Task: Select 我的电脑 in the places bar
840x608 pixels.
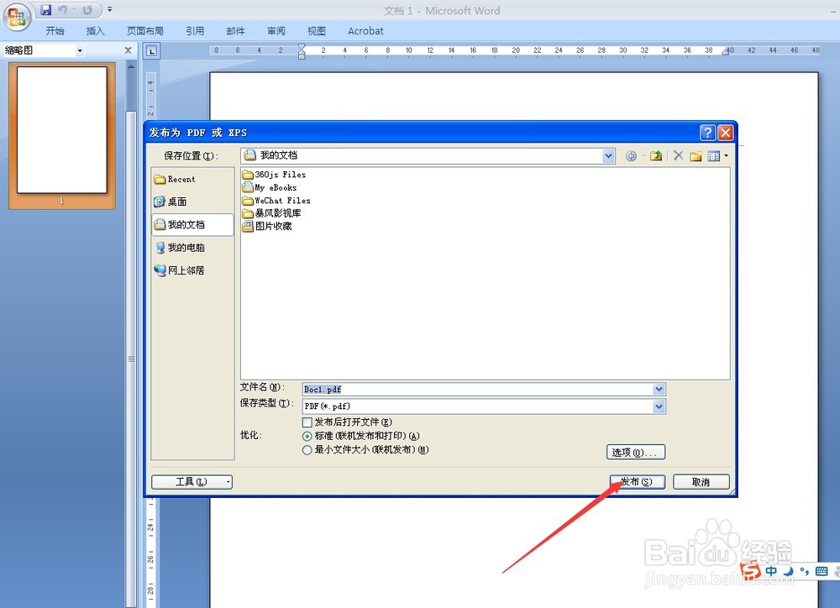Action: (192, 248)
